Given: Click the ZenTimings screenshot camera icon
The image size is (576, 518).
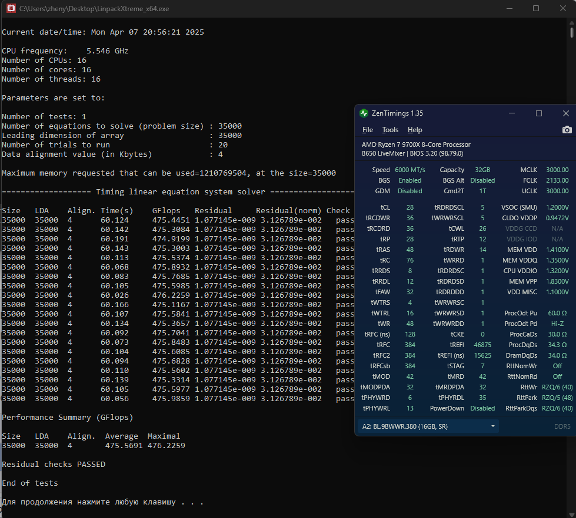Looking at the screenshot, I should pos(567,130).
